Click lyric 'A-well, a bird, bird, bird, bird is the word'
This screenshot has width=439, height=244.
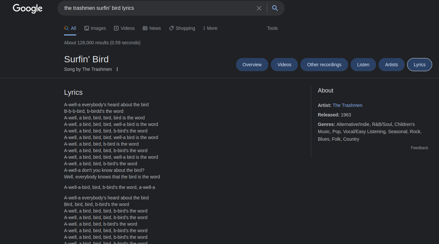(x=104, y=118)
